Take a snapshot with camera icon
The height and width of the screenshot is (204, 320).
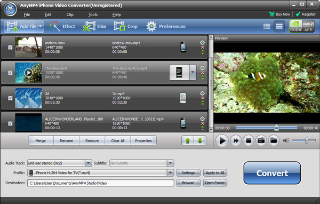coord(261,140)
